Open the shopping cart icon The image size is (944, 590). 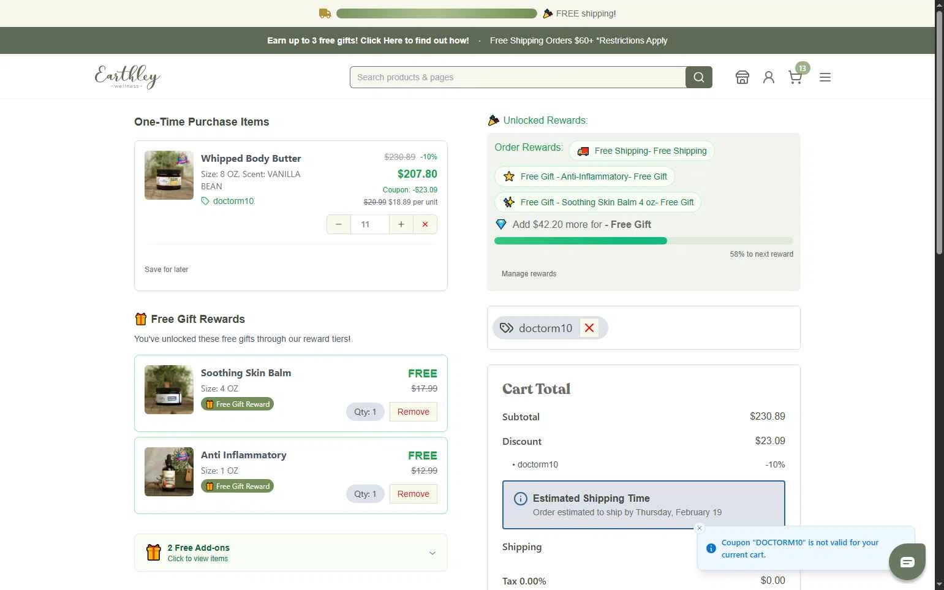pos(795,77)
